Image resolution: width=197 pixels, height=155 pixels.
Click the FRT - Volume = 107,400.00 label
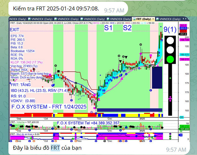25,122
